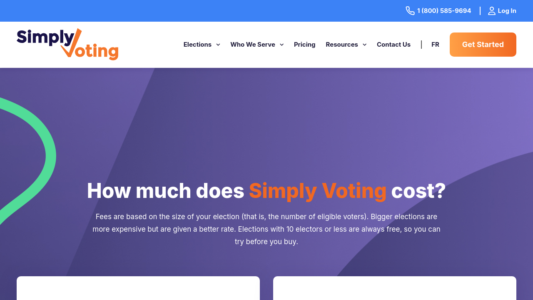Image resolution: width=533 pixels, height=300 pixels.
Task: Click the Simply Voting logo
Action: (x=67, y=44)
